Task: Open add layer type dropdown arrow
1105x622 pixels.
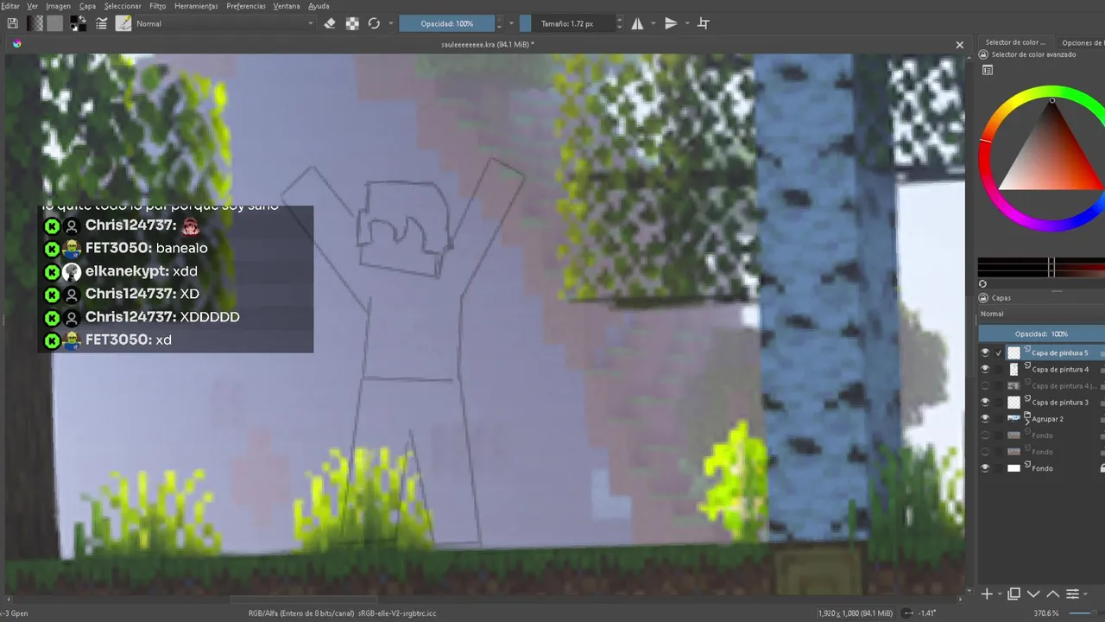Action: tap(999, 594)
